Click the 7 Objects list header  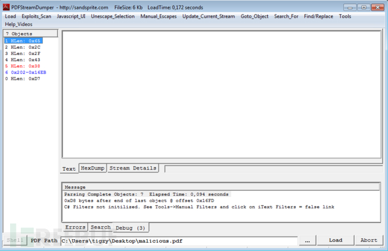pos(31,34)
